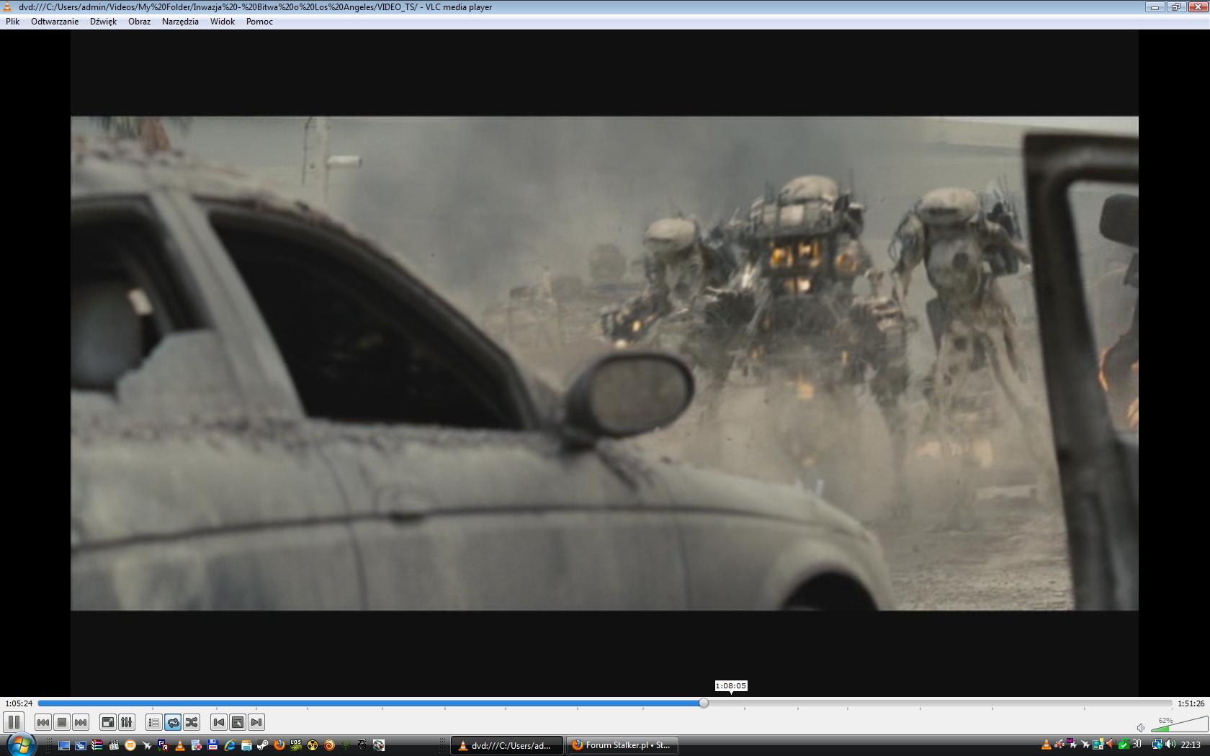Toggle elapsed time display 1:05:24
This screenshot has width=1210, height=756.
tap(19, 703)
